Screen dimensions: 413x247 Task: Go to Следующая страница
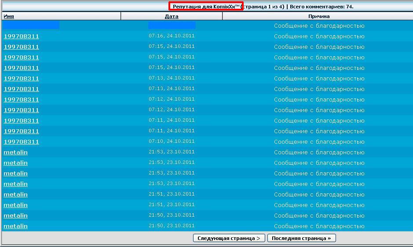tap(229, 238)
